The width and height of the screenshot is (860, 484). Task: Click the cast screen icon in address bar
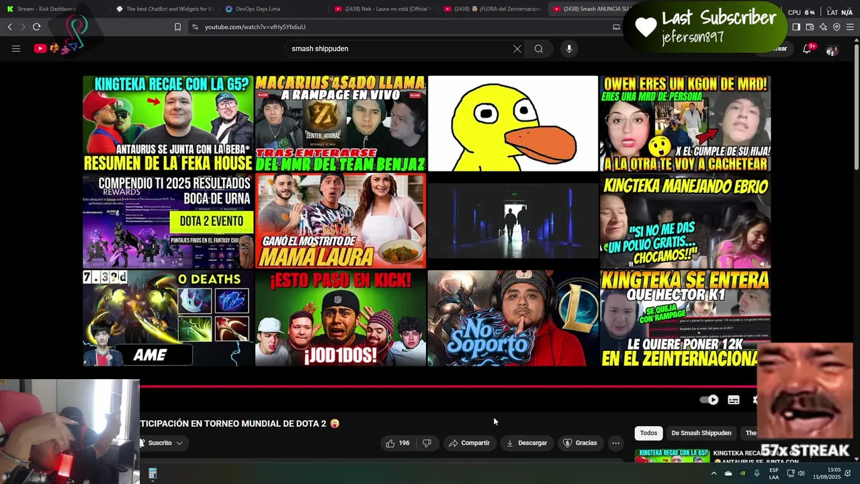tap(616, 27)
